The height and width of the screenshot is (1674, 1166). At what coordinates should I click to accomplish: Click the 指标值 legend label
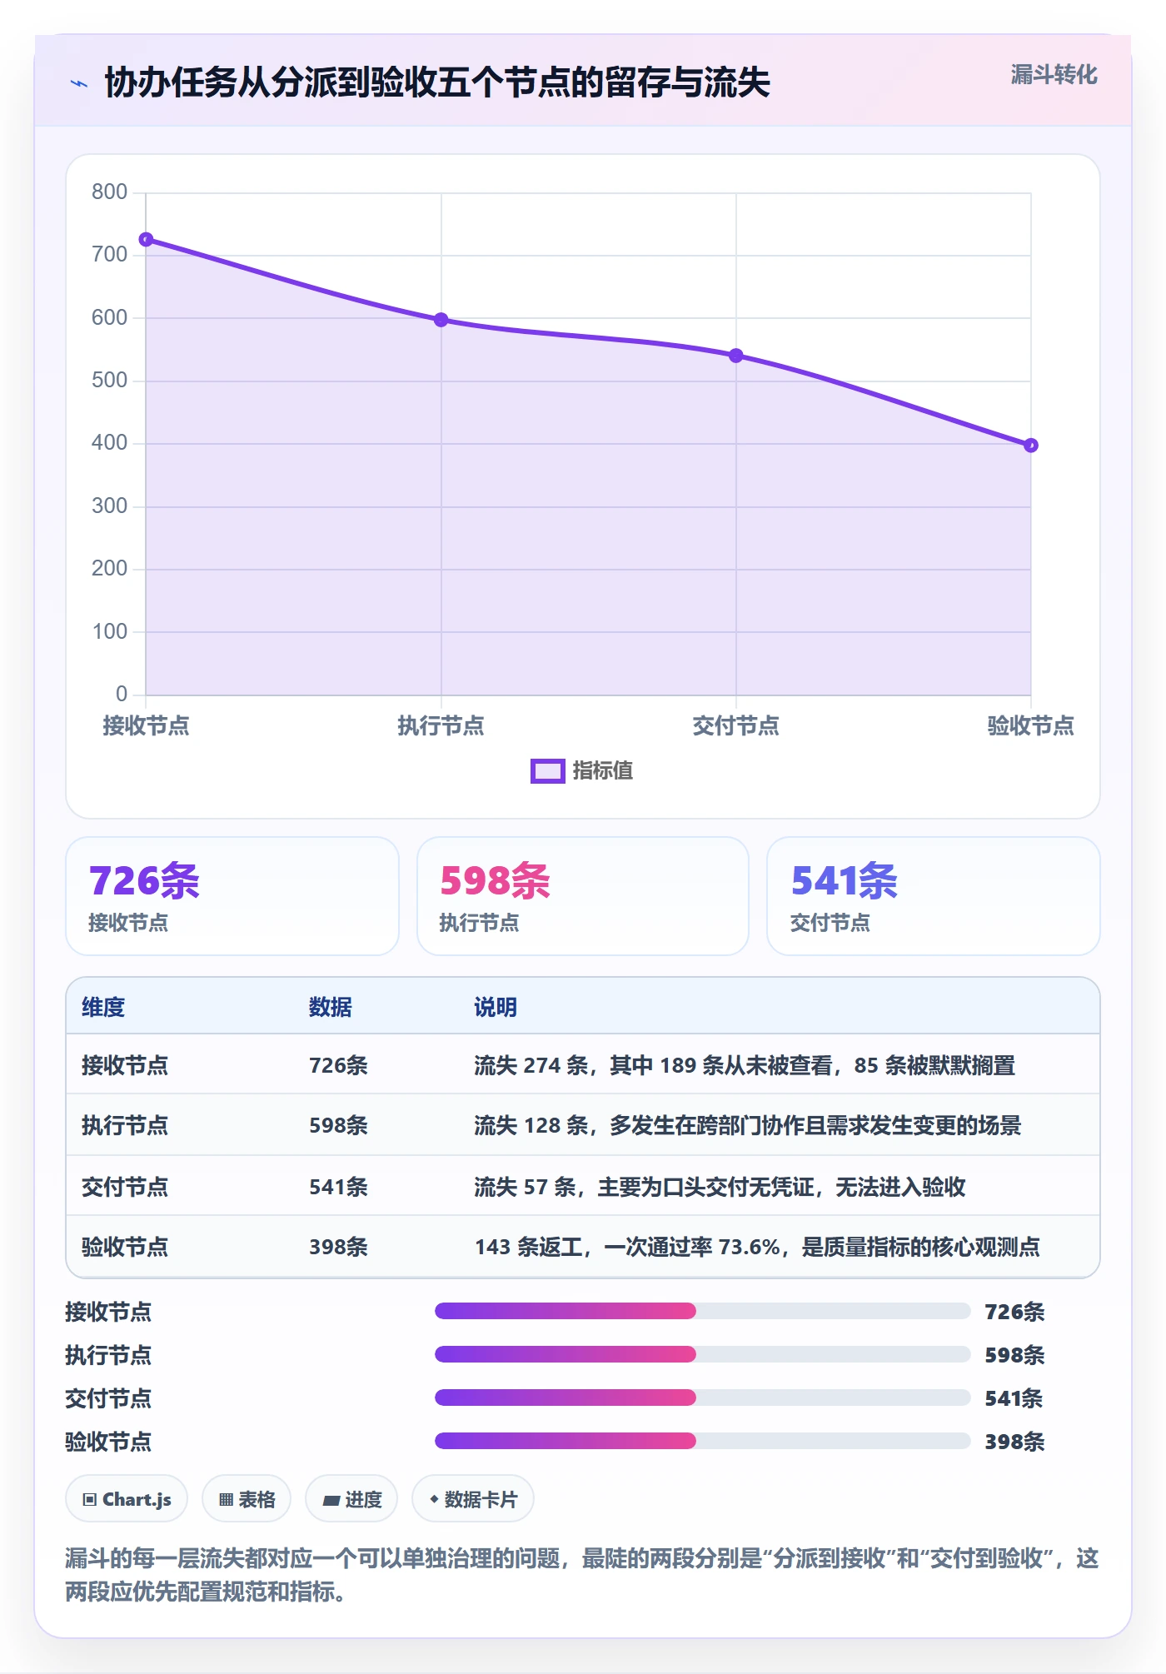pos(603,771)
